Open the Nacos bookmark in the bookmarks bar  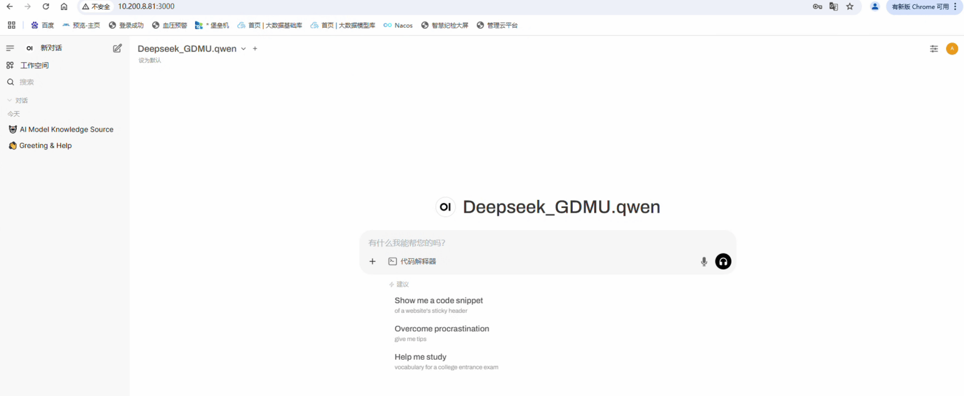(398, 25)
